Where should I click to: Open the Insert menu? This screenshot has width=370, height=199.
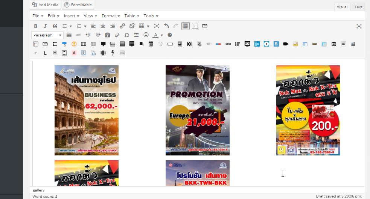[x=72, y=16]
